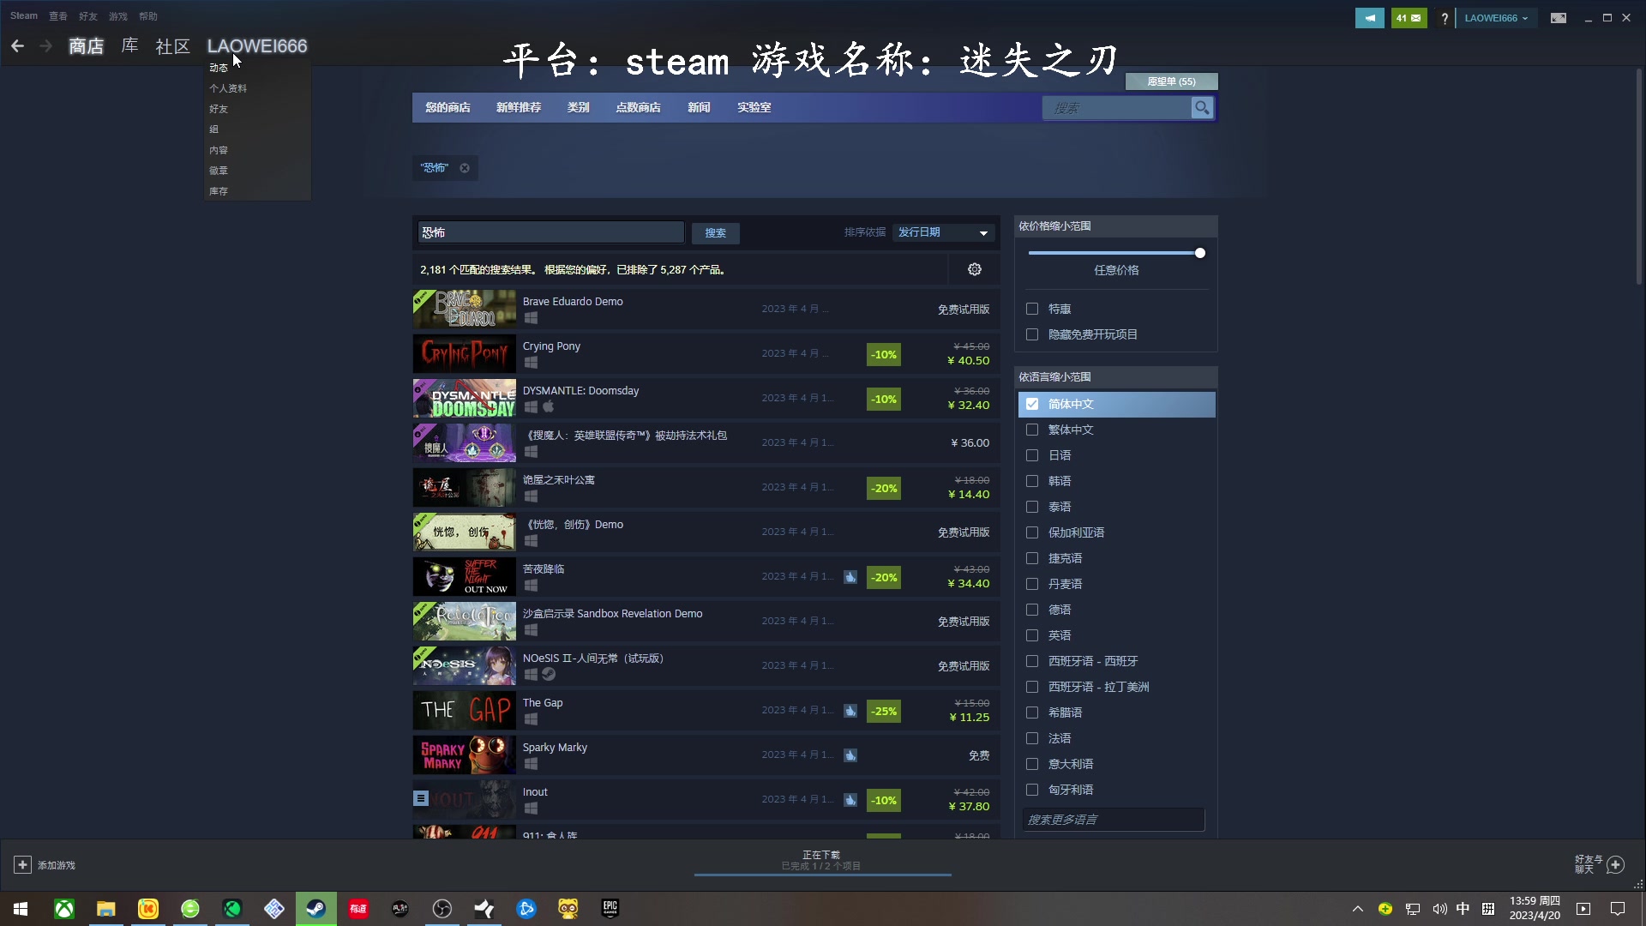The width and height of the screenshot is (1646, 926).
Task: Enable 特惠 price filter checkbox
Action: tap(1031, 308)
